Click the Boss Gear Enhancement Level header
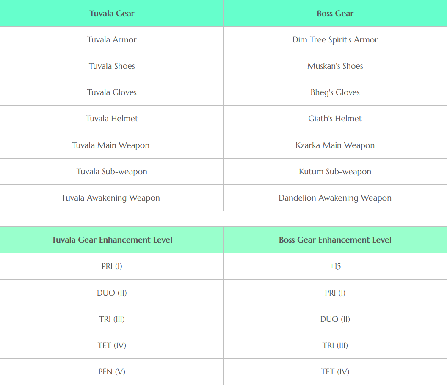Screen dimensions: 447x385 [335, 240]
